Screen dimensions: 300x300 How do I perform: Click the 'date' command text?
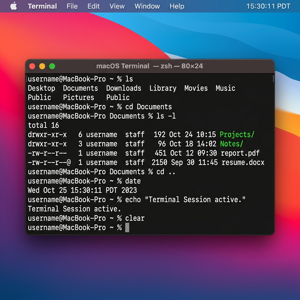coord(133,181)
